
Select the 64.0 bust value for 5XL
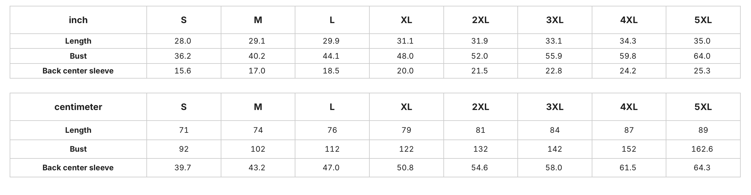702,56
